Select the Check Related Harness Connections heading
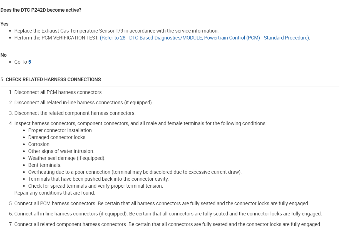This screenshot has height=231, width=350. click(53, 80)
